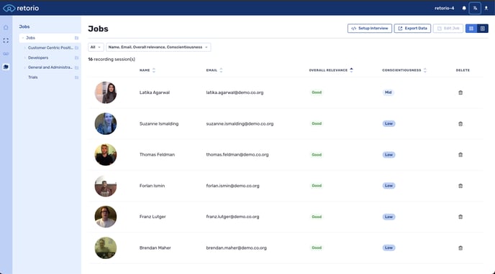Click the name Latika Agarwal
Image resolution: width=495 pixels, height=274 pixels.
pos(155,93)
